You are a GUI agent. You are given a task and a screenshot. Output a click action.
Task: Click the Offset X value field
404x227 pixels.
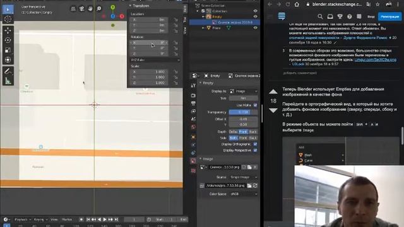coord(243,119)
